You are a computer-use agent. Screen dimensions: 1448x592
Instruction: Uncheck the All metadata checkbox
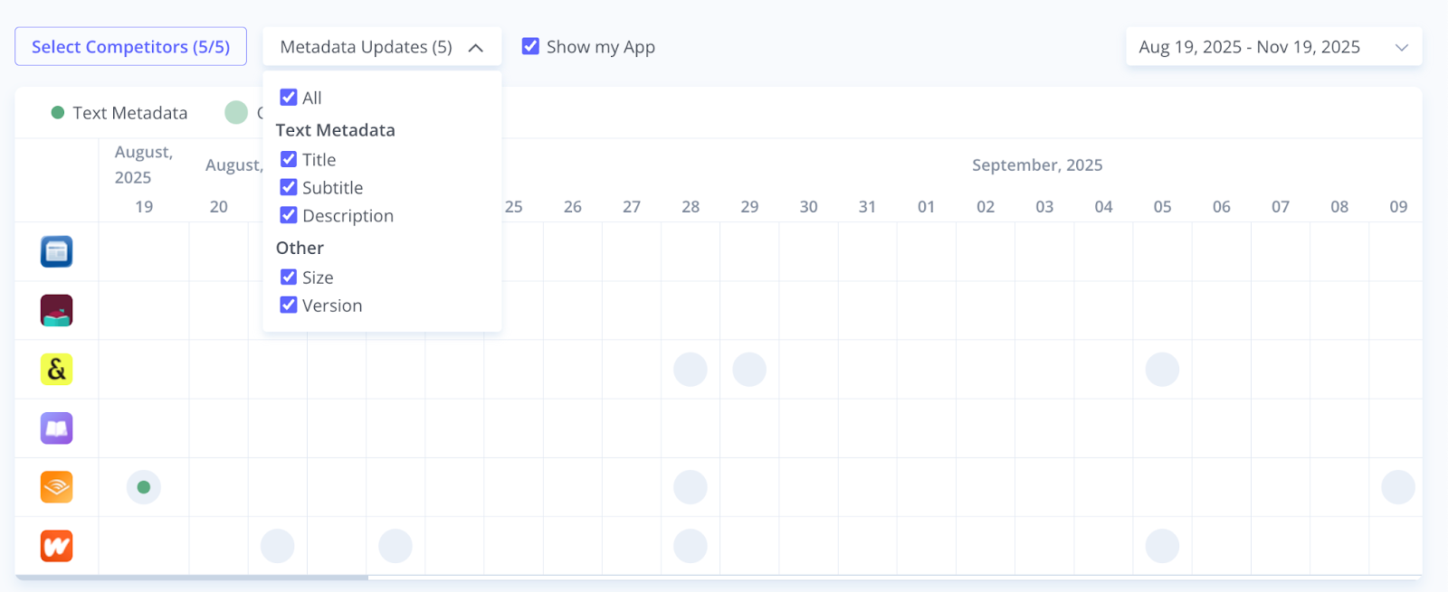click(x=289, y=98)
